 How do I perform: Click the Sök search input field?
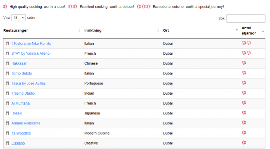click(x=246, y=18)
